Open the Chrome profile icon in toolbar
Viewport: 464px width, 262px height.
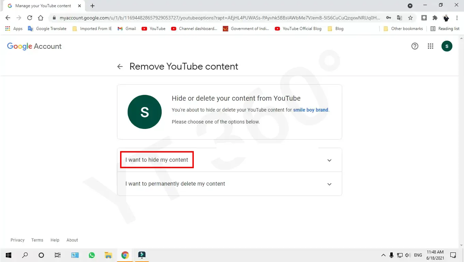pos(446,18)
